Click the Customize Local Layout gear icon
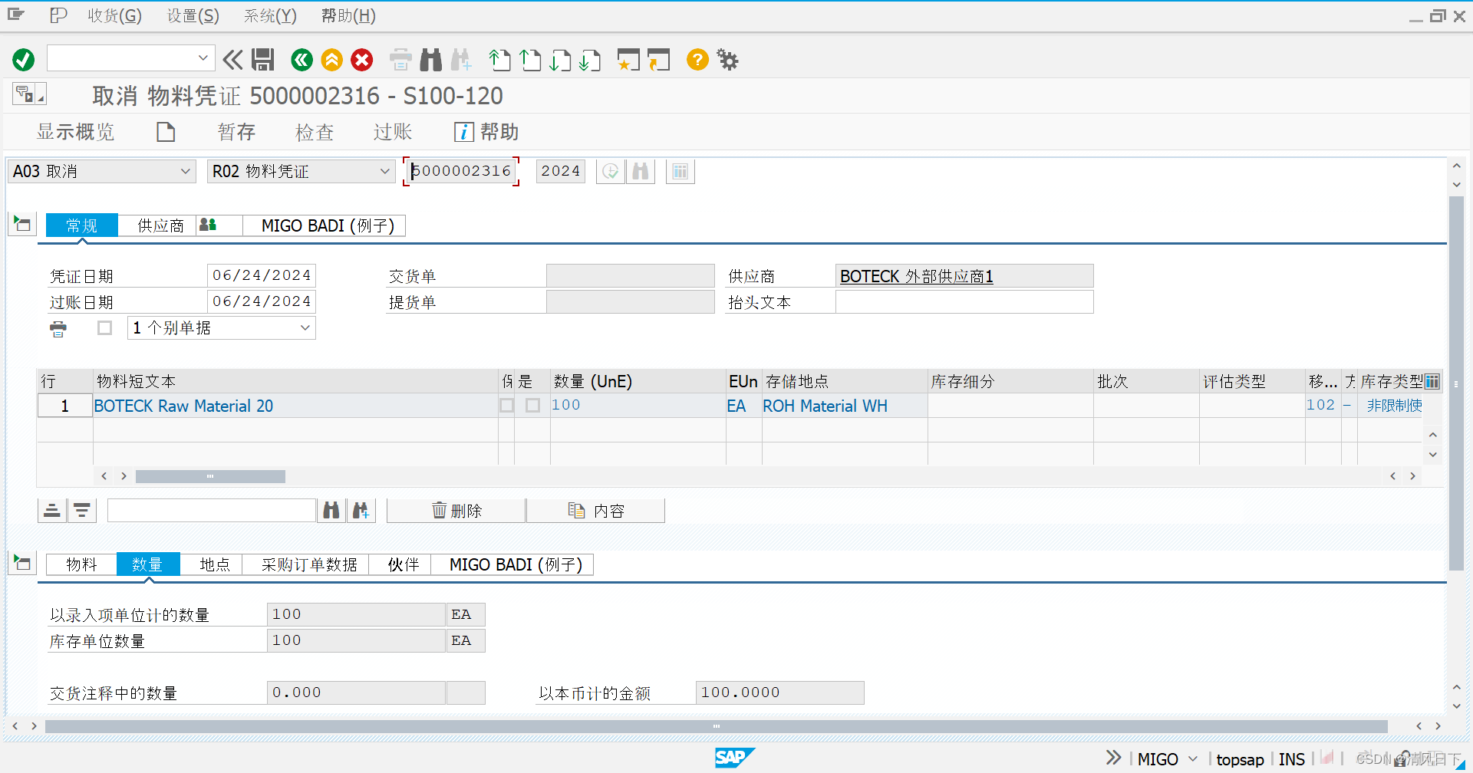 (x=727, y=60)
